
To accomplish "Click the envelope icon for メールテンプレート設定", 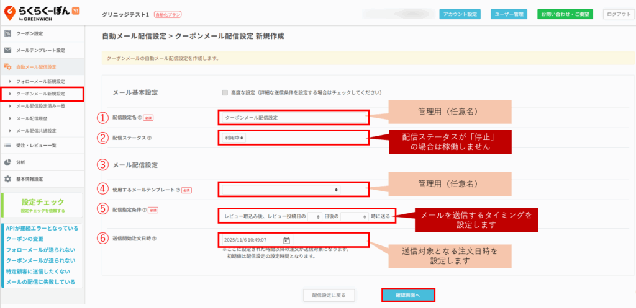I will 7,50.
